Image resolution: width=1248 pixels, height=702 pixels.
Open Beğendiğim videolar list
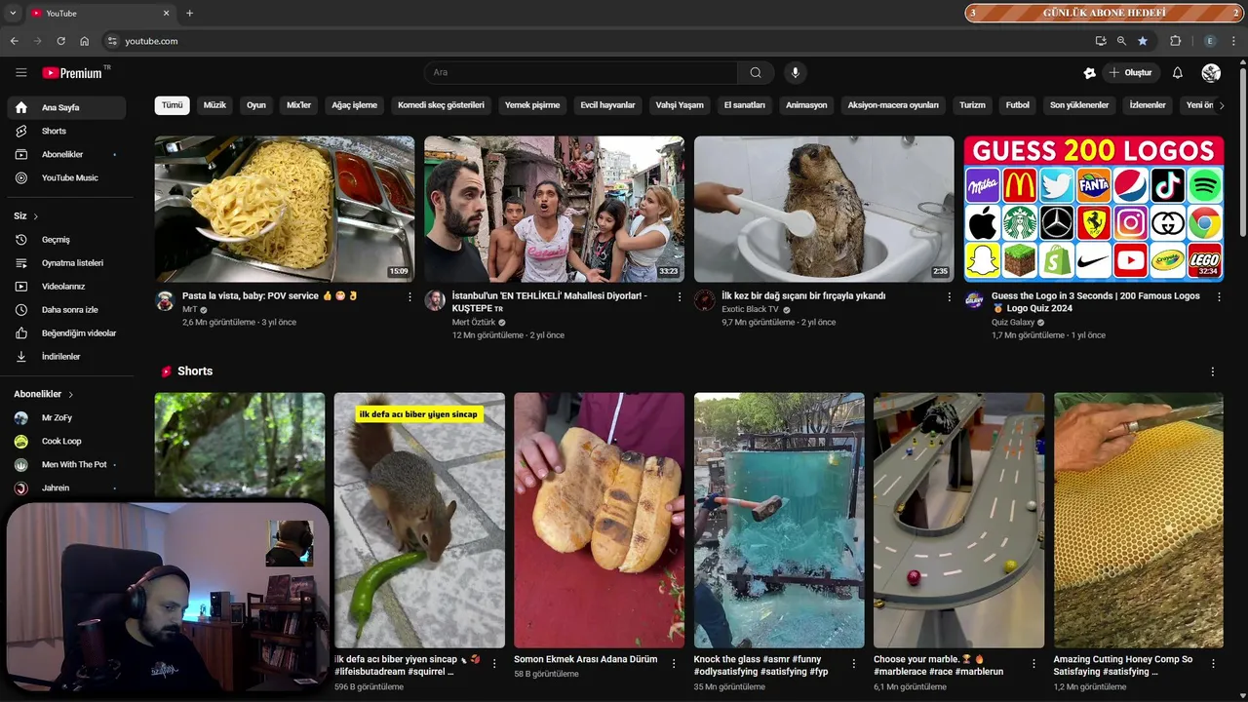[x=65, y=333]
